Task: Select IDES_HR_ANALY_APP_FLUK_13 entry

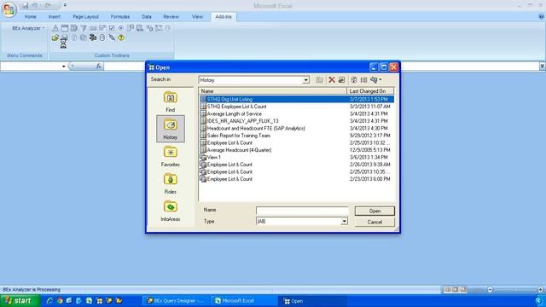Action: click(x=297, y=121)
